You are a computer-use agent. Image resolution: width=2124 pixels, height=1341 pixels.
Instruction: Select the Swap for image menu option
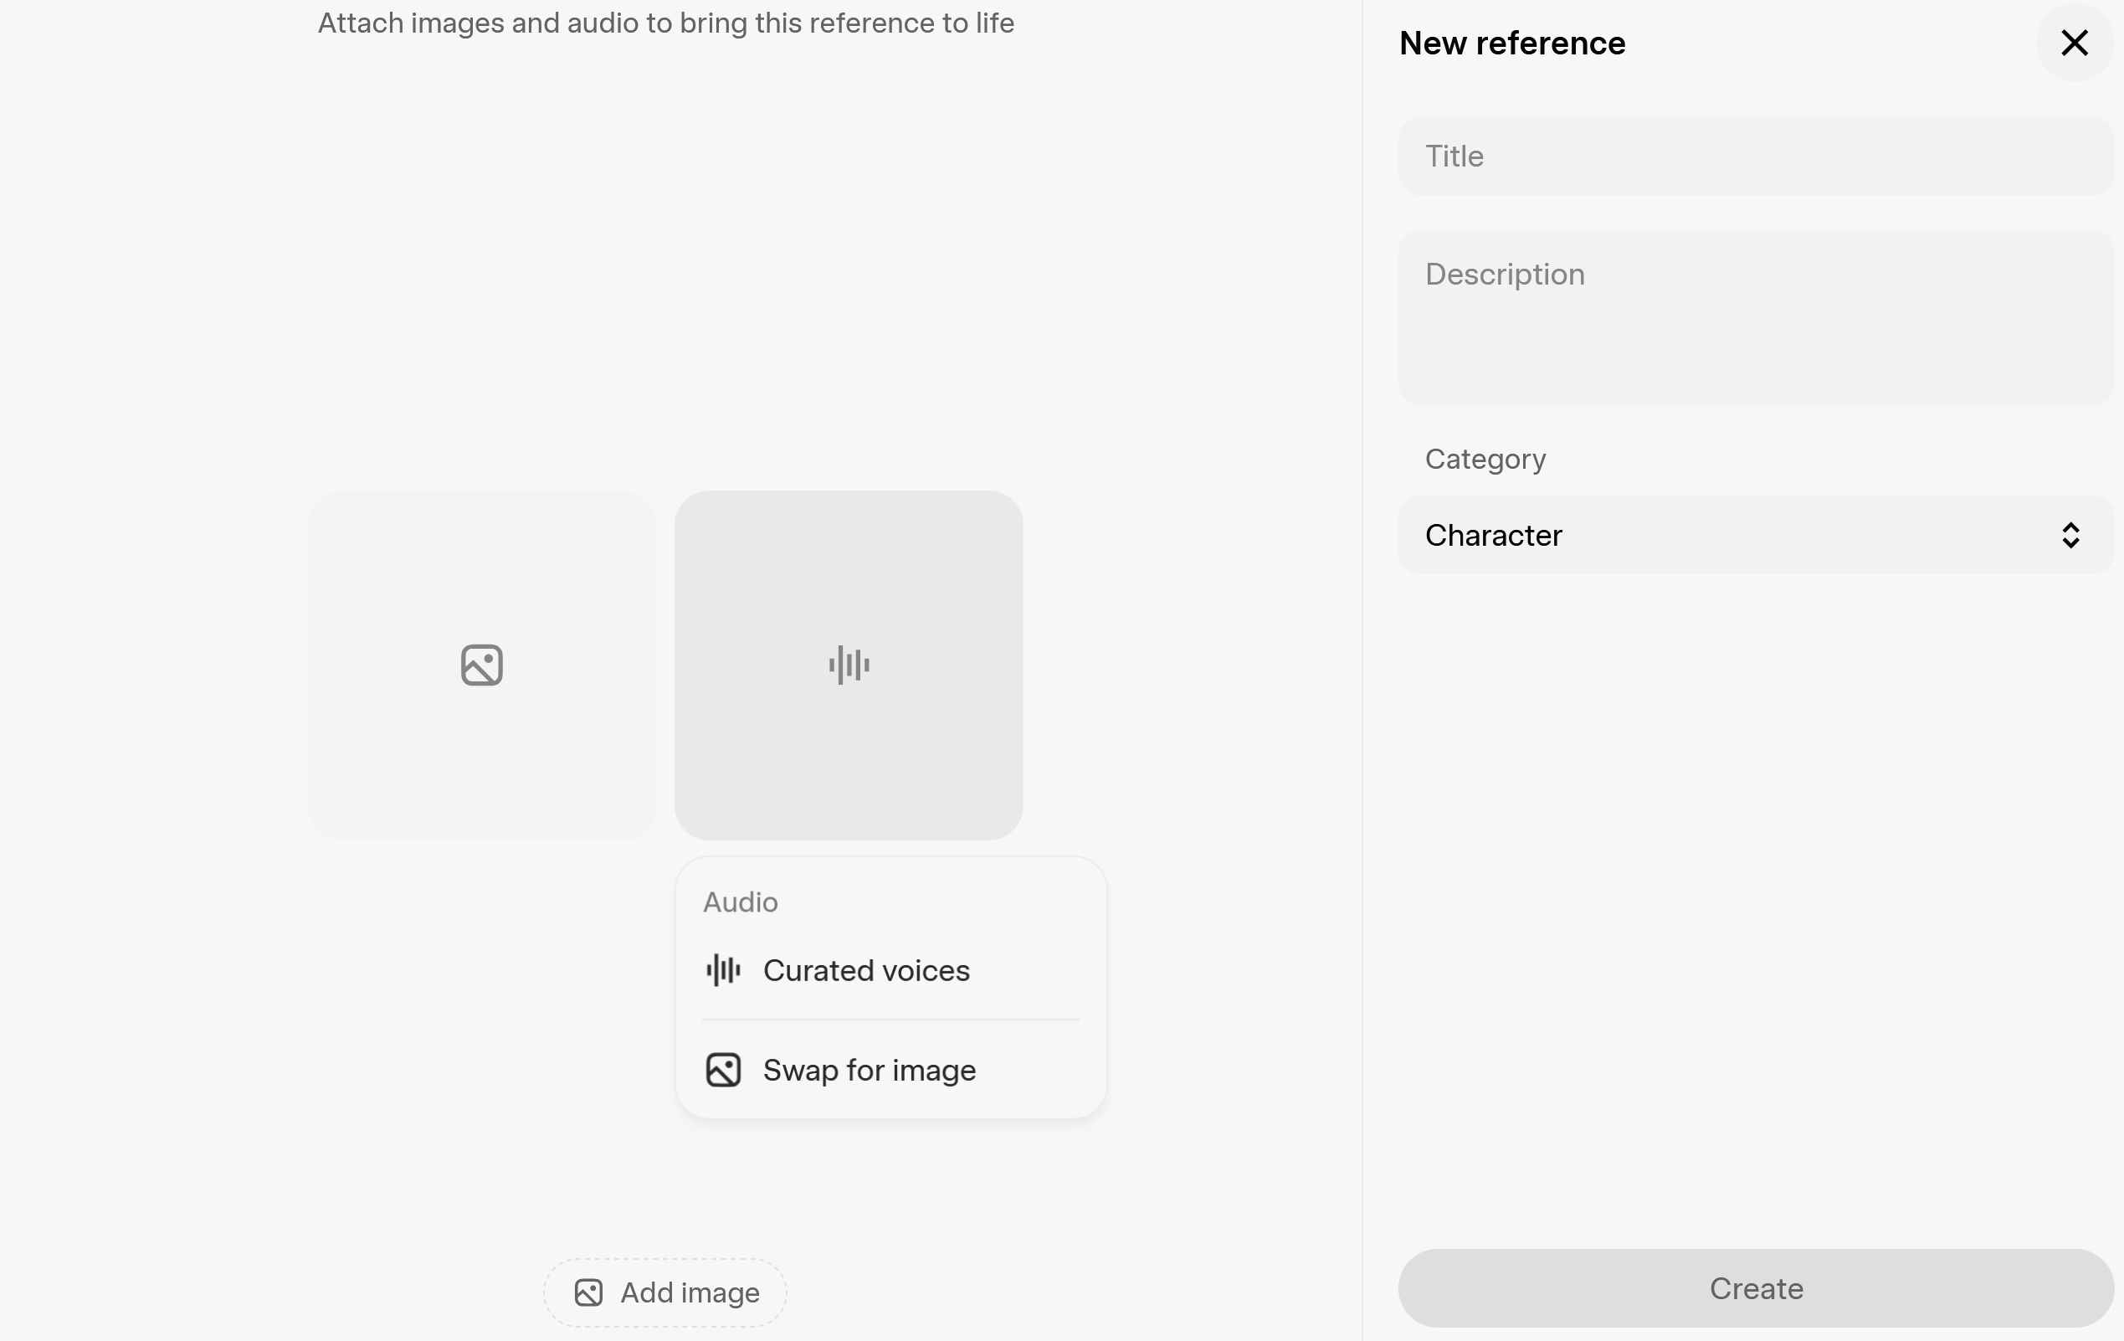(x=891, y=1070)
